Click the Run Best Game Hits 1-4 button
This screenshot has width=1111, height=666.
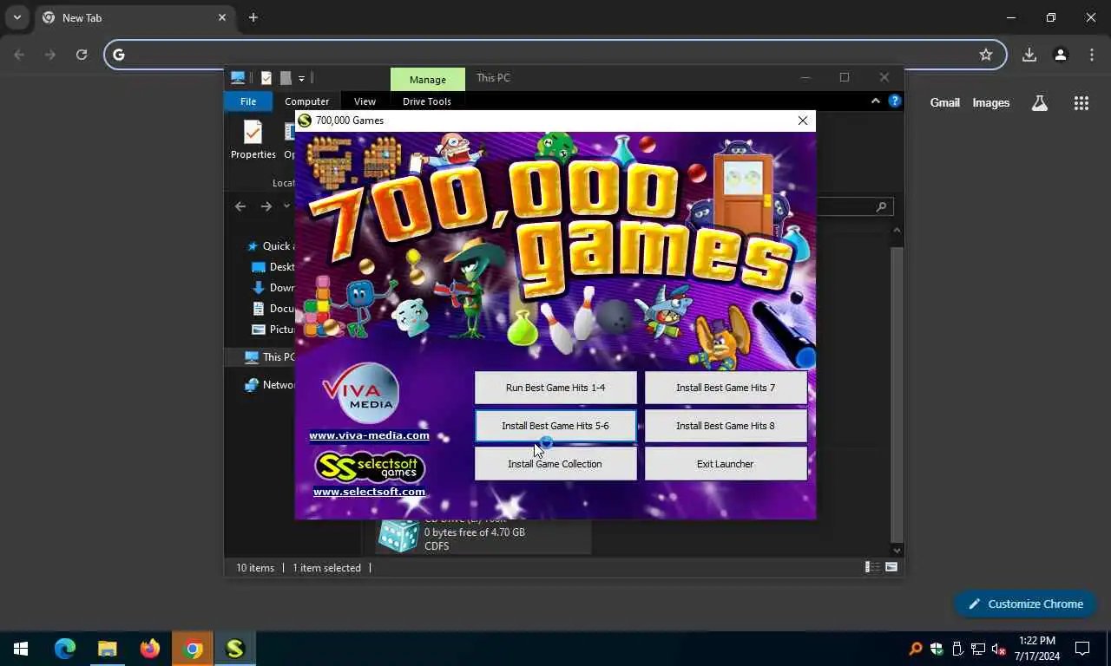tap(555, 388)
